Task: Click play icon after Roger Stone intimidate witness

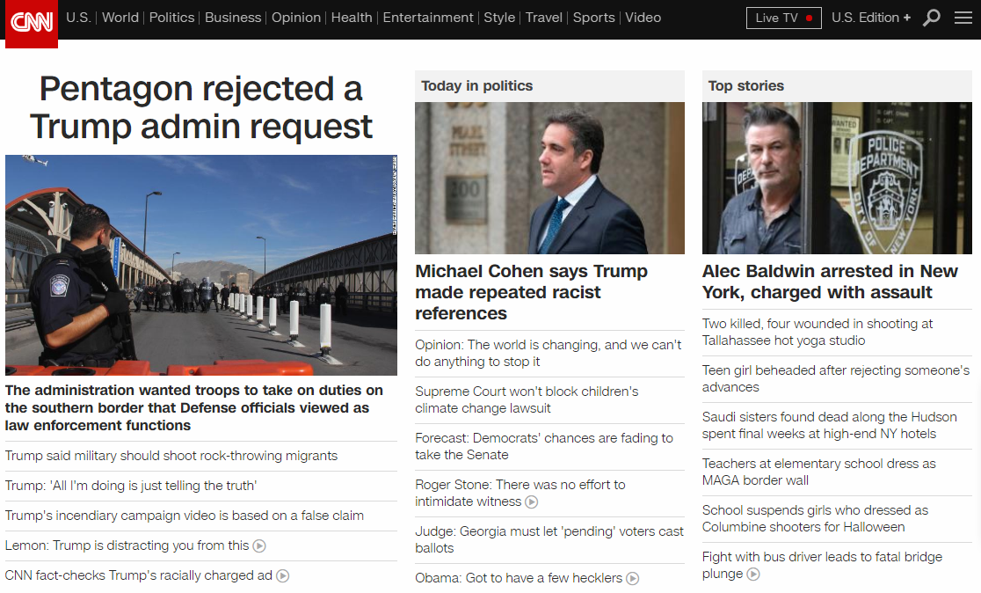Action: coord(531,502)
